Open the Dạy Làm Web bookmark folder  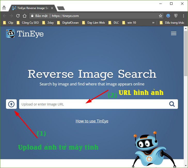click(x=93, y=23)
